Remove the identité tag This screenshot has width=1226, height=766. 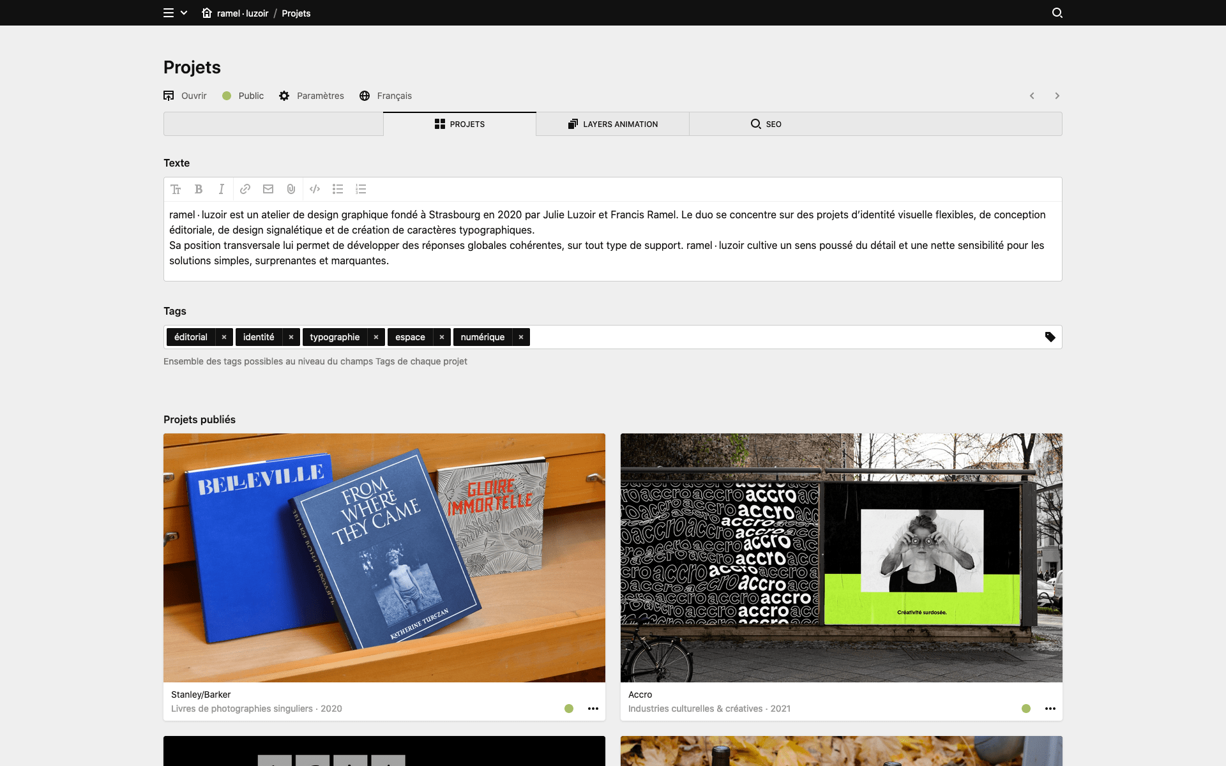(291, 337)
